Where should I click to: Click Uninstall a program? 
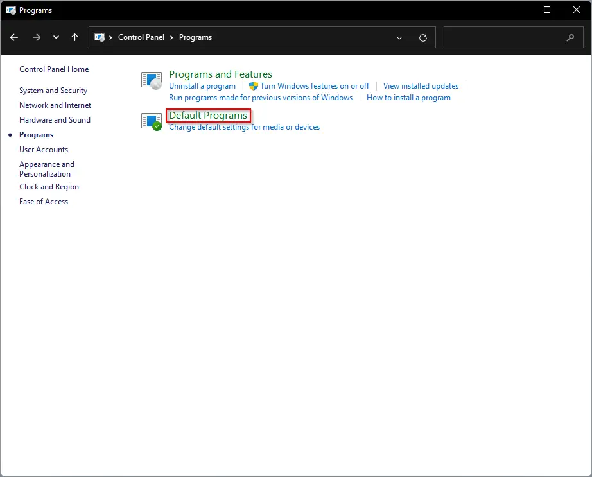click(x=202, y=86)
